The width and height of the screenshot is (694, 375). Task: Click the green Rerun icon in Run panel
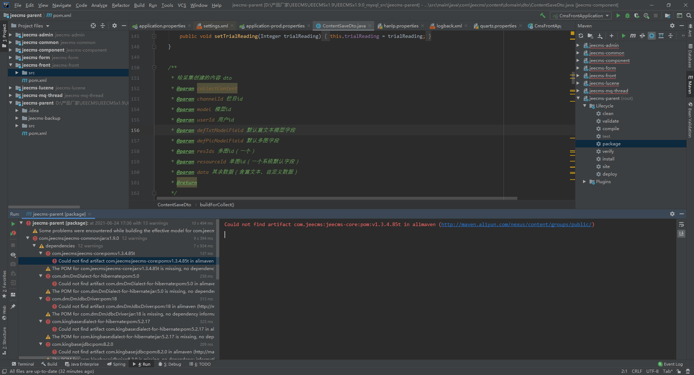[13, 224]
